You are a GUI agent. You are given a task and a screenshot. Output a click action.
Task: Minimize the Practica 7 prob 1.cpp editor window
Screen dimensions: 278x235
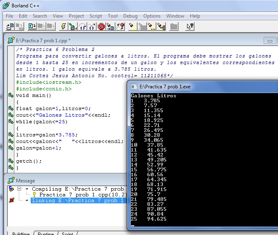tap(270, 41)
